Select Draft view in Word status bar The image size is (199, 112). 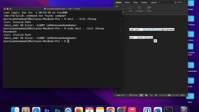pos(156,95)
